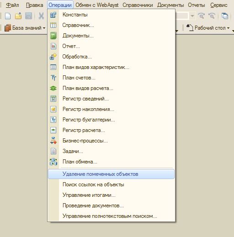Screen dimensions: 234x237
Task: Click the Константы menu icon
Action: tap(53, 15)
